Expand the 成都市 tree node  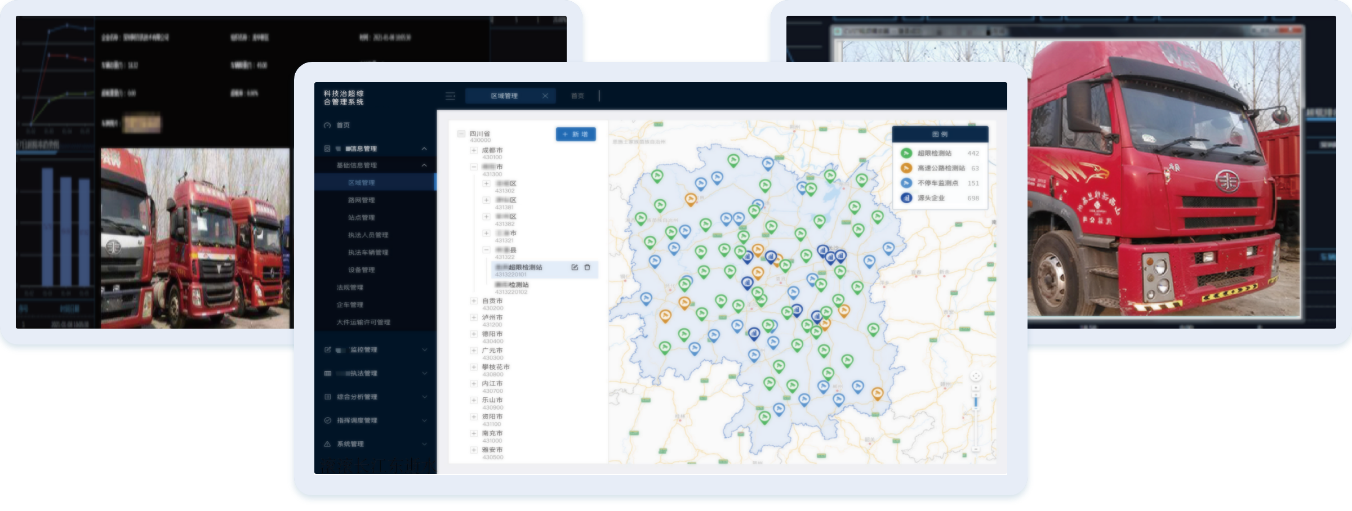474,150
